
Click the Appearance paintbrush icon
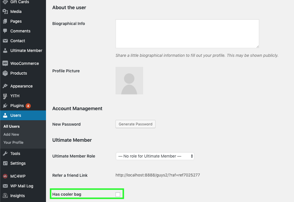click(x=5, y=86)
